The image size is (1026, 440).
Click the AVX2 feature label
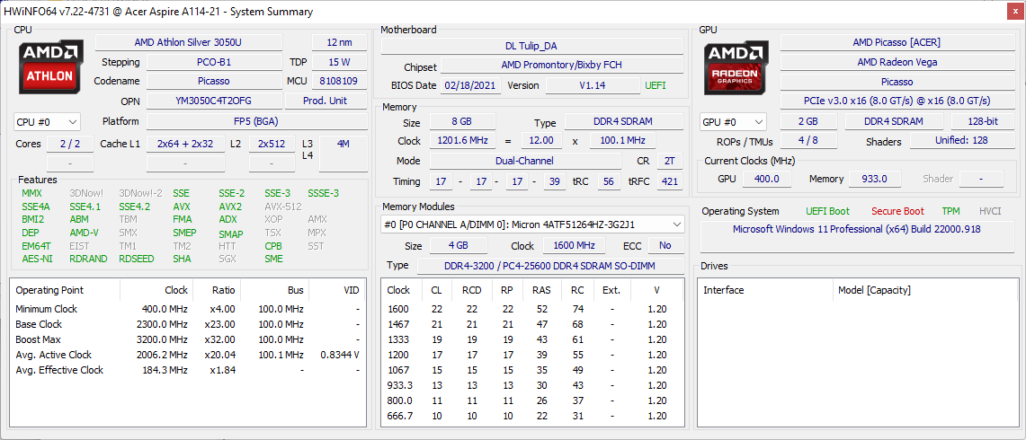click(230, 207)
